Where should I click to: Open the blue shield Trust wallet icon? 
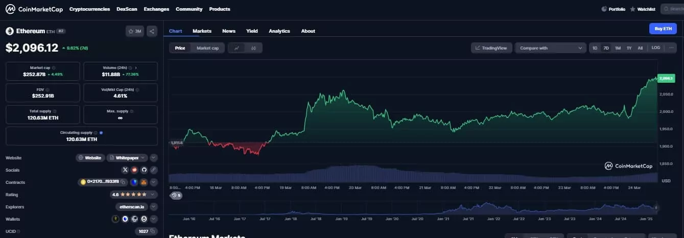pos(125,219)
